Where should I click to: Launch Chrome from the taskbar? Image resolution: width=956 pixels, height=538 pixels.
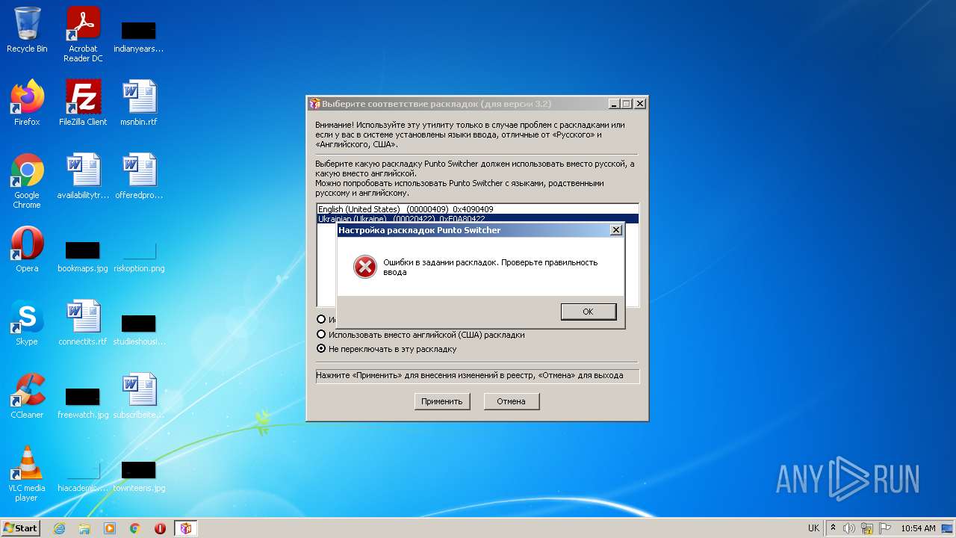click(x=135, y=528)
